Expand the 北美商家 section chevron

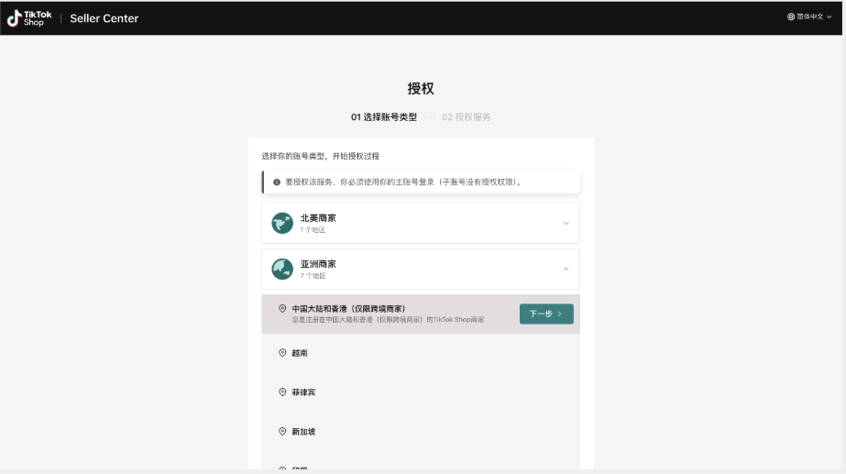566,223
